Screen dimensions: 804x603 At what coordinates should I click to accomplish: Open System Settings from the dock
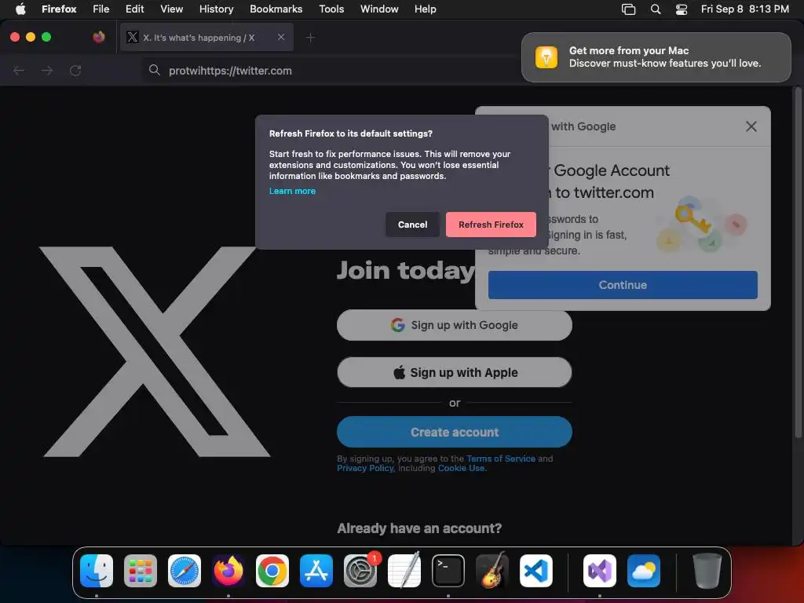(x=360, y=571)
